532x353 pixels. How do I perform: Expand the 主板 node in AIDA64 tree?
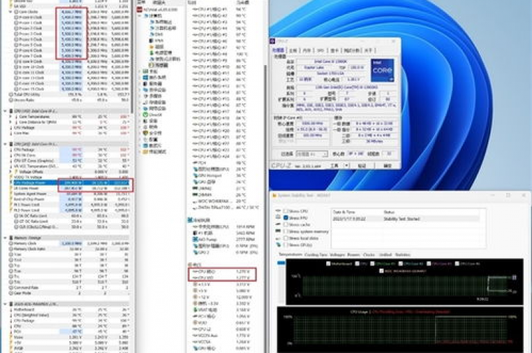tap(140, 71)
